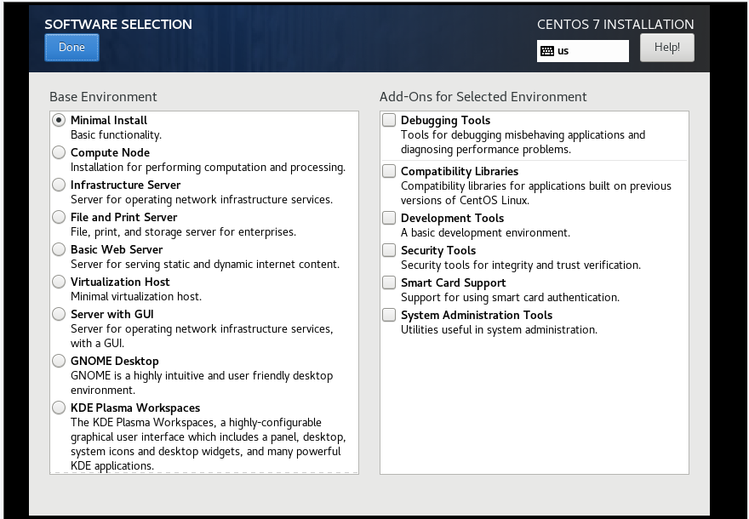Click the keyboard layout icon beside us
Viewport: 749px width, 519px height.
547,51
